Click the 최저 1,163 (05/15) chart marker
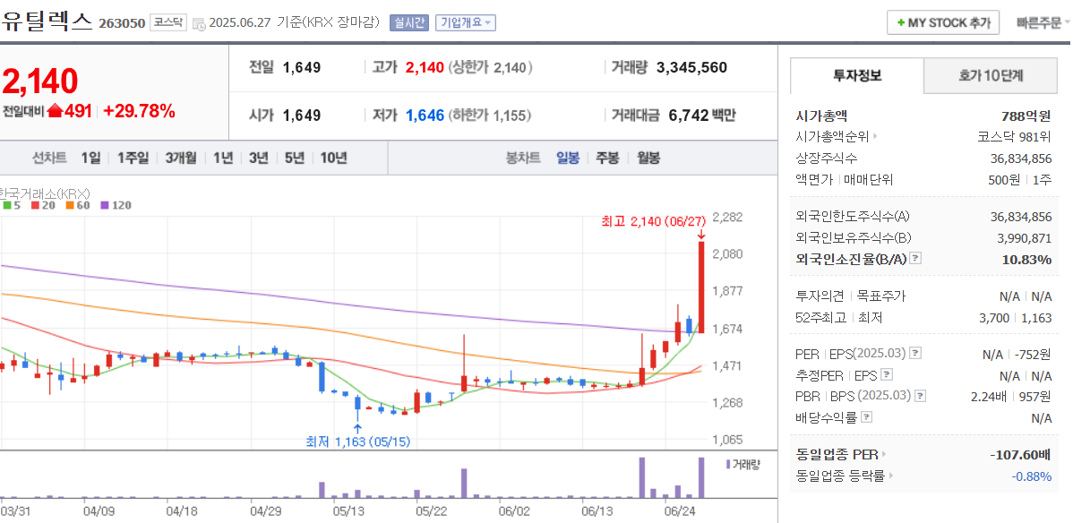The height and width of the screenshot is (523, 1073). [358, 442]
